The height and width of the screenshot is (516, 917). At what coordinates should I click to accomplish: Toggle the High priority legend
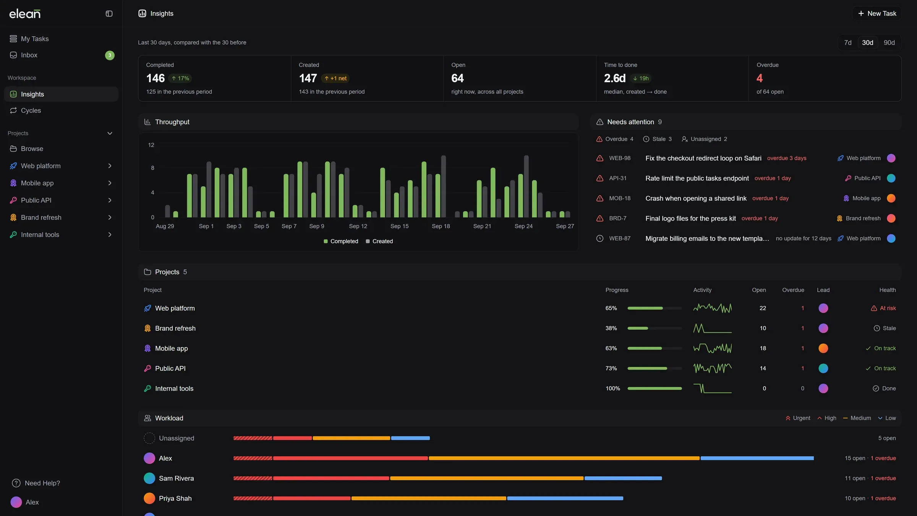(826, 418)
